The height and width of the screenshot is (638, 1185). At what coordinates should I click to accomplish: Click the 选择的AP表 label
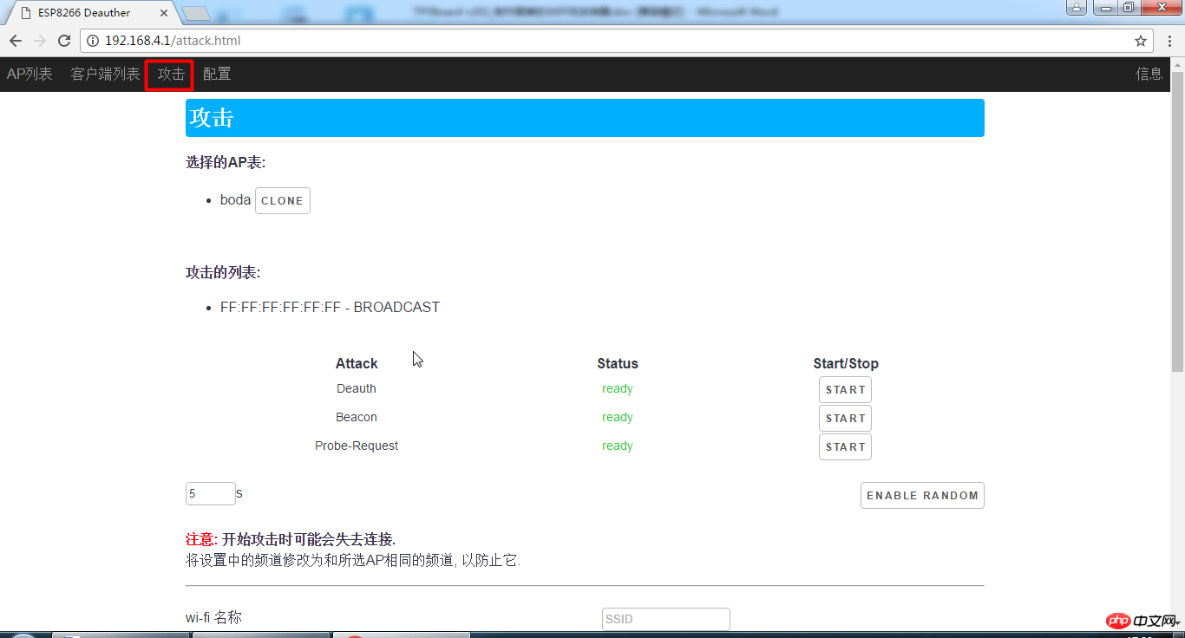[226, 162]
